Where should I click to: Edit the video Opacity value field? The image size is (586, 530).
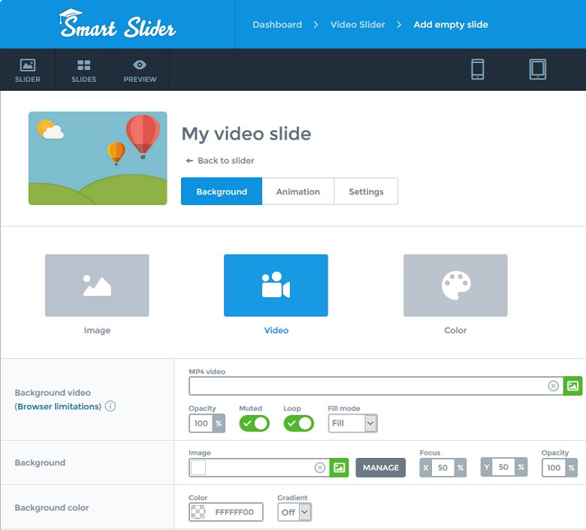[x=201, y=423]
